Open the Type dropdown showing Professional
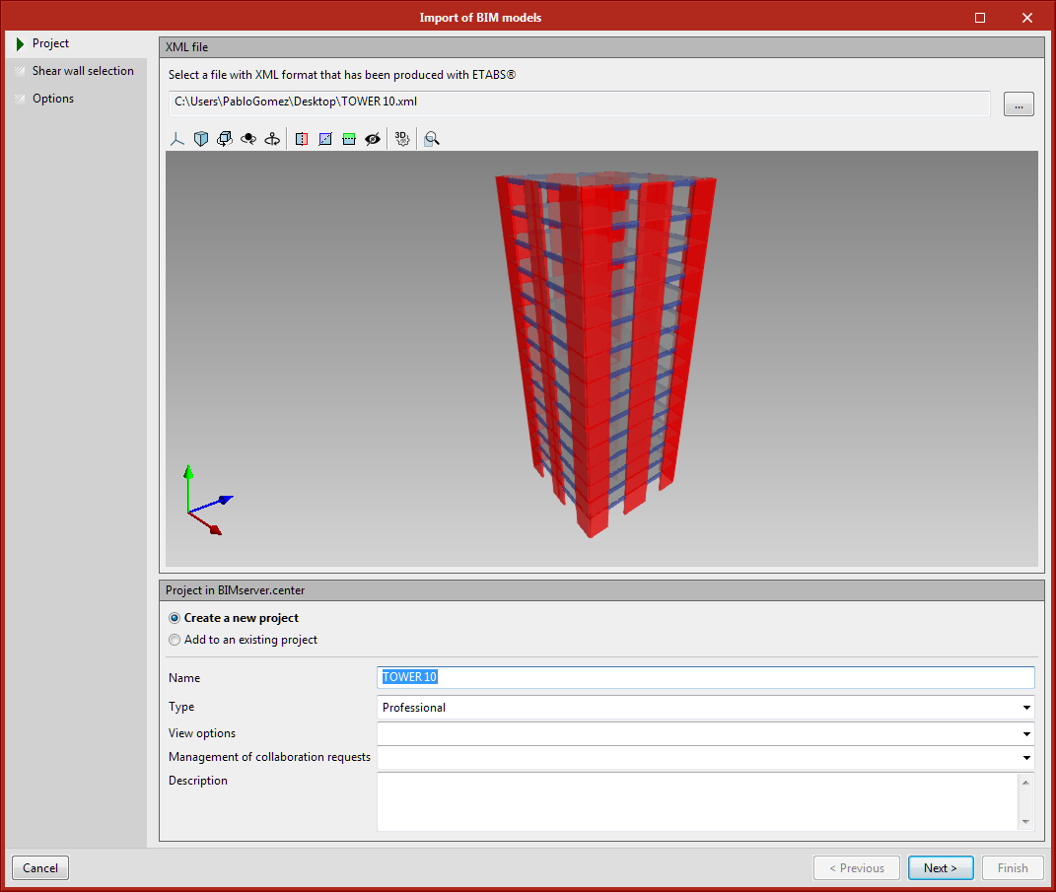 tap(1025, 707)
